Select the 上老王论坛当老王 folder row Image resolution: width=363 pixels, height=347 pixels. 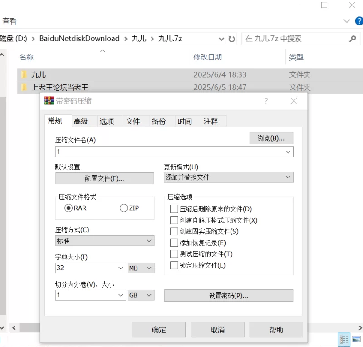click(x=190, y=87)
